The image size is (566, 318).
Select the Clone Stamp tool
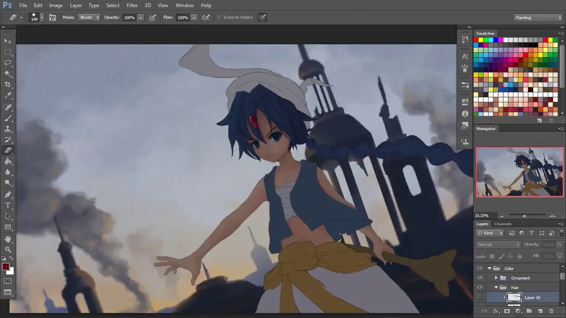(x=8, y=129)
